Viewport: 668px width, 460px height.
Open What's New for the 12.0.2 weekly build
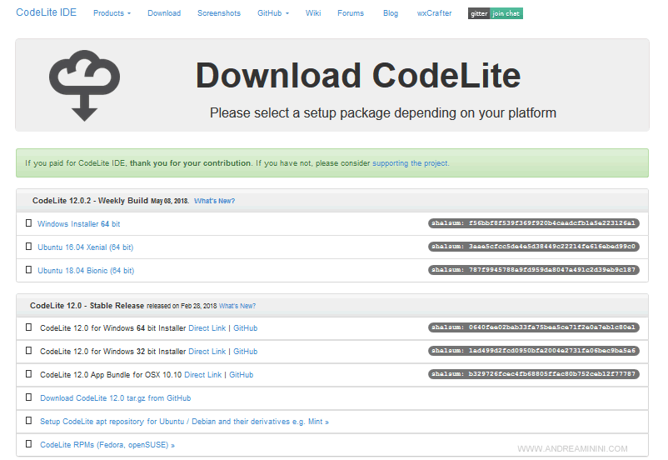tap(214, 201)
